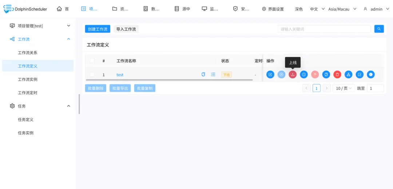393x189 pixels.
Task: Open the tree view icon in actions
Action: click(348, 75)
